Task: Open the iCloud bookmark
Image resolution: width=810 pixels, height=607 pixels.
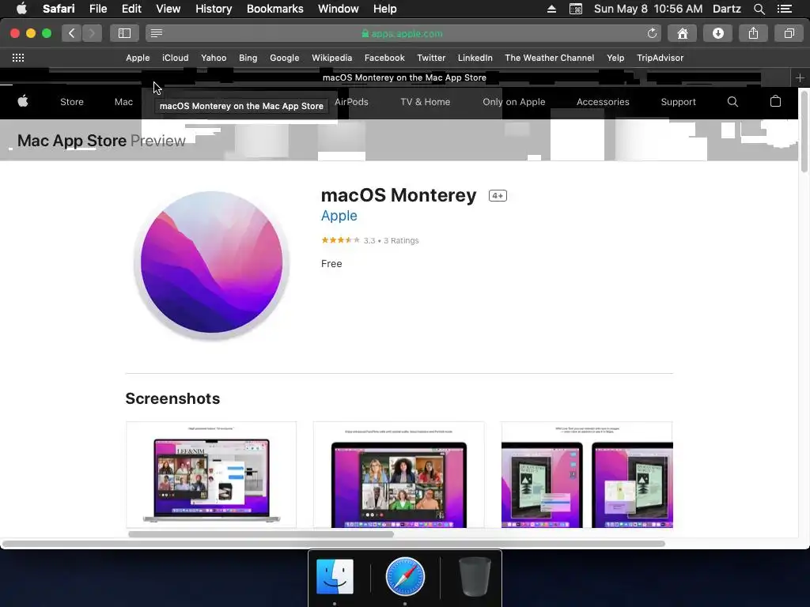Action: tap(175, 58)
